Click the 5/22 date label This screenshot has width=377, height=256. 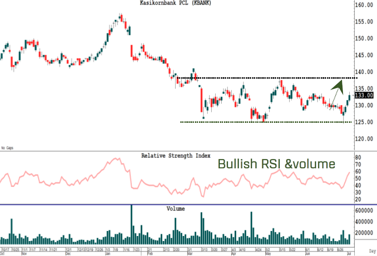293,250
